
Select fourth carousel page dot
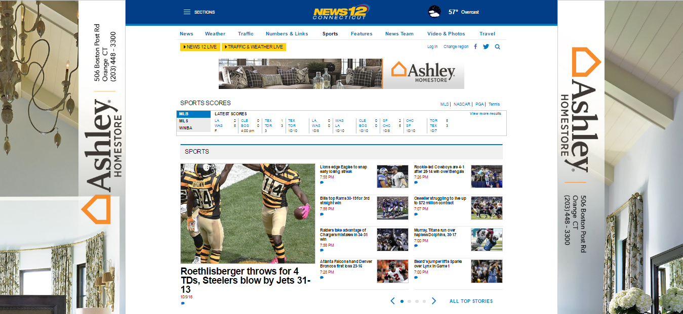(x=424, y=301)
